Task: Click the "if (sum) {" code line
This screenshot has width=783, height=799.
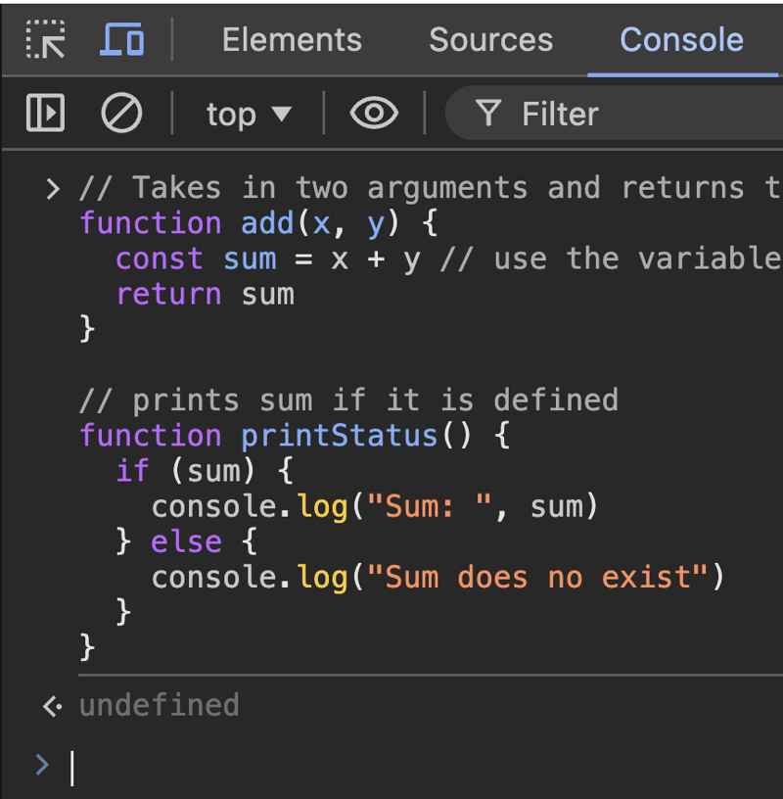Action: [x=205, y=471]
